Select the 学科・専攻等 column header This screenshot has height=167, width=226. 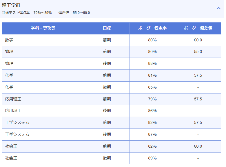(x=43, y=28)
